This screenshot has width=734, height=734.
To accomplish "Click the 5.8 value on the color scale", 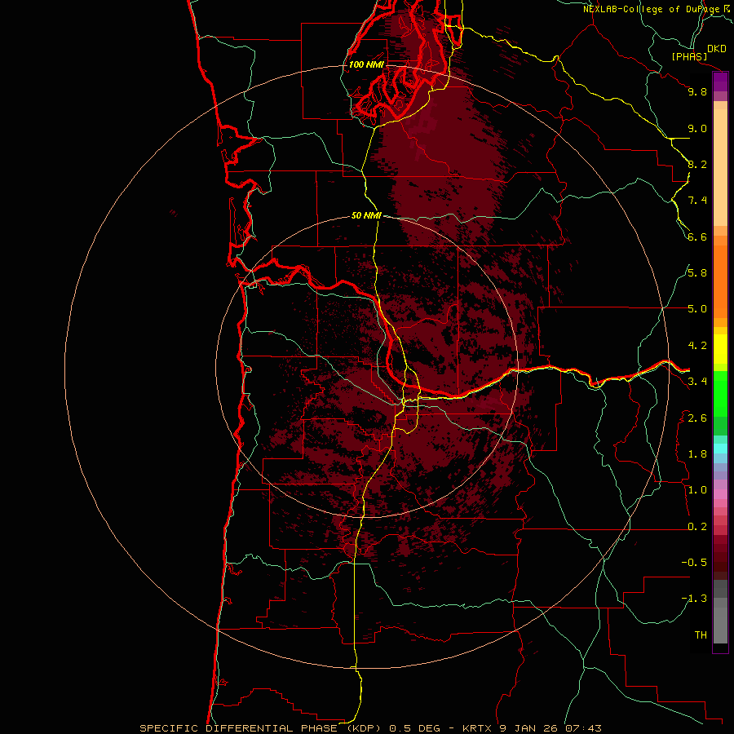I will click(x=697, y=272).
